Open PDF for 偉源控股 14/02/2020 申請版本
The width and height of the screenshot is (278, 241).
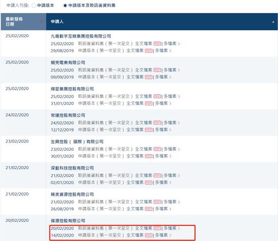(x=149, y=235)
